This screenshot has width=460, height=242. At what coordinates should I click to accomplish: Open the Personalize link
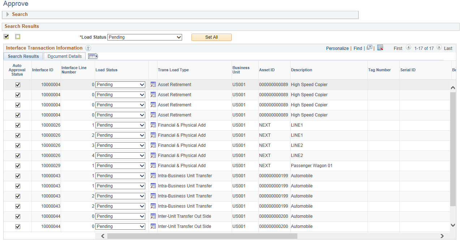(x=337, y=48)
